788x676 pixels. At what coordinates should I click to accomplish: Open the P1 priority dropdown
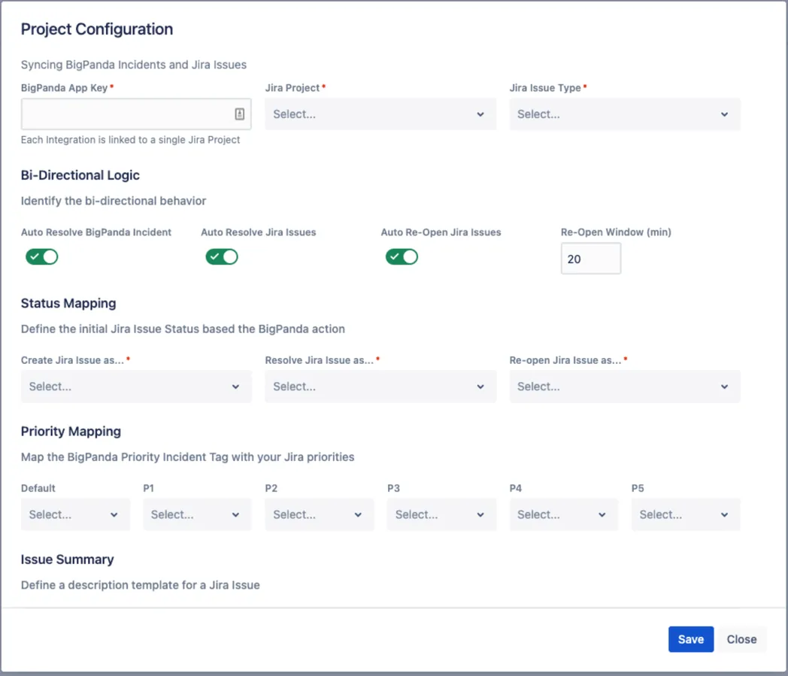[x=197, y=514]
